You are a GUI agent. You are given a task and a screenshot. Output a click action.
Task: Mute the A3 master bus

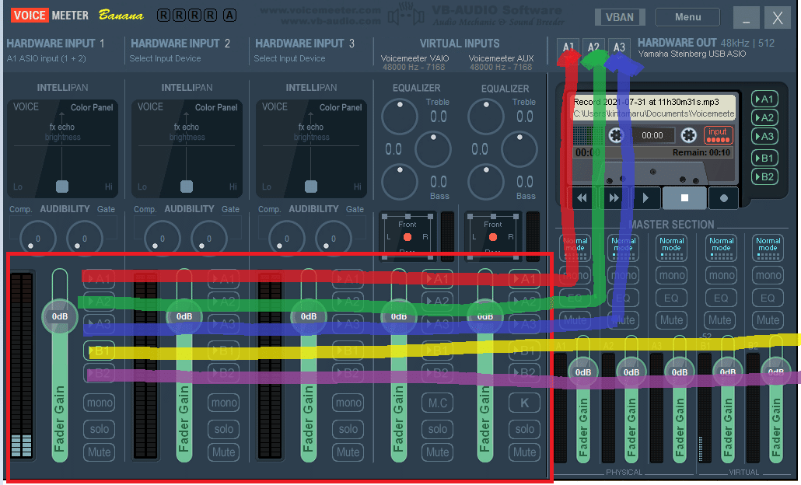click(x=672, y=320)
